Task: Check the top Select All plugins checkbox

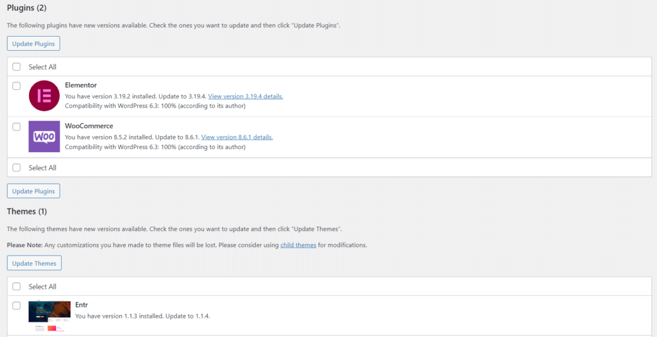Action: 16,67
